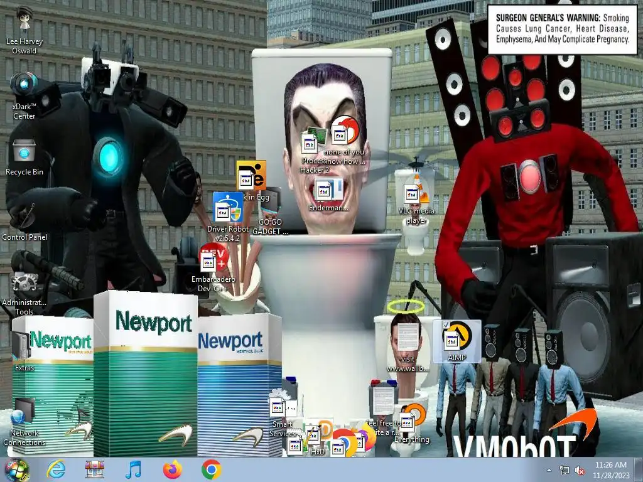Image resolution: width=643 pixels, height=482 pixels.
Task: Click the muted volume tray icon
Action: point(580,471)
